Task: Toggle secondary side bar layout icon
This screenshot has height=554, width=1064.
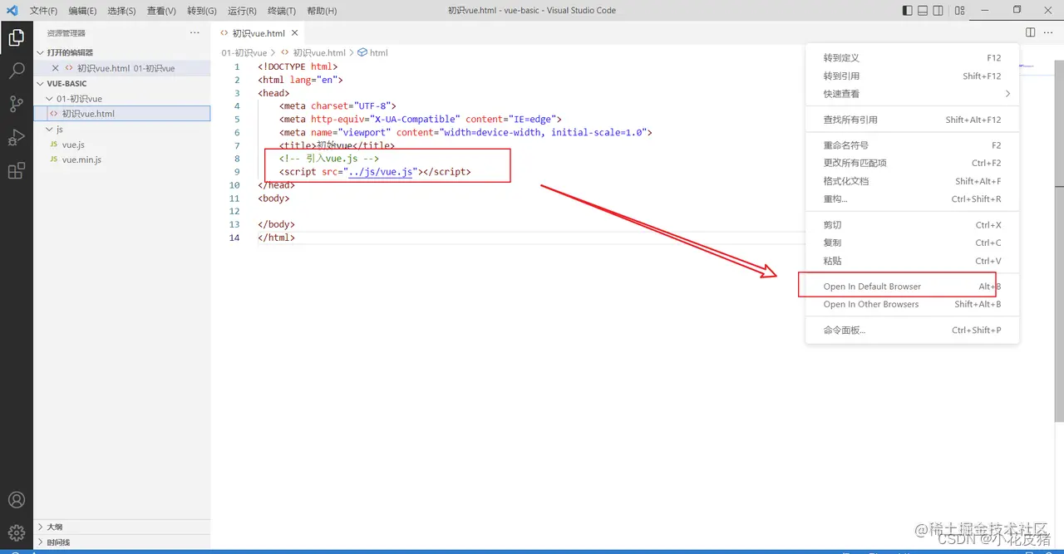Action: click(938, 11)
